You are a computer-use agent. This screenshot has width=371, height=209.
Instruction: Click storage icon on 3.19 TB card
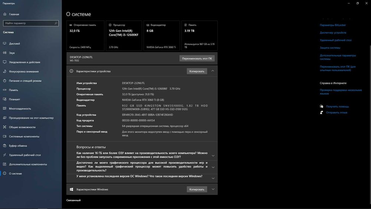(x=186, y=25)
